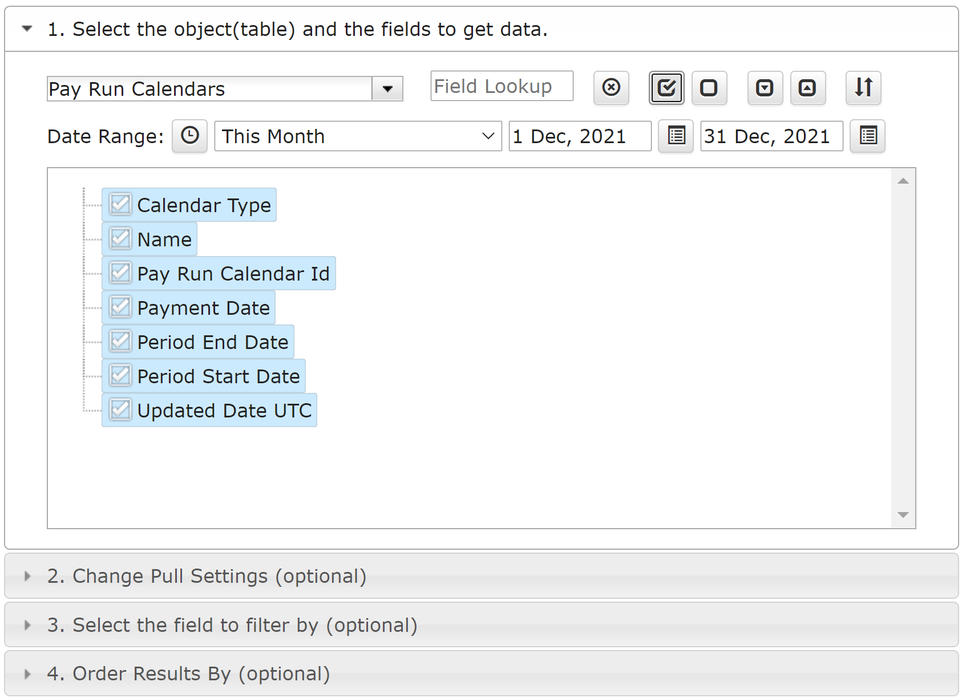Click the collapse all nodes icon

click(807, 88)
